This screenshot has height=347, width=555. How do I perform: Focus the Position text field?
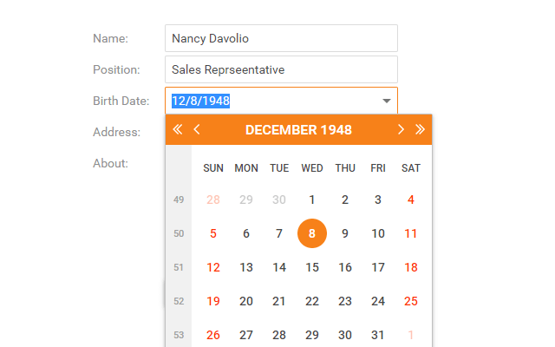click(x=281, y=69)
